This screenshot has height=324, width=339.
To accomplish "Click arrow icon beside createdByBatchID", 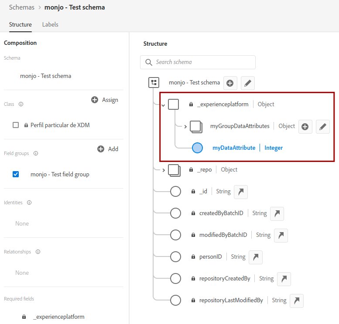I will (277, 214).
